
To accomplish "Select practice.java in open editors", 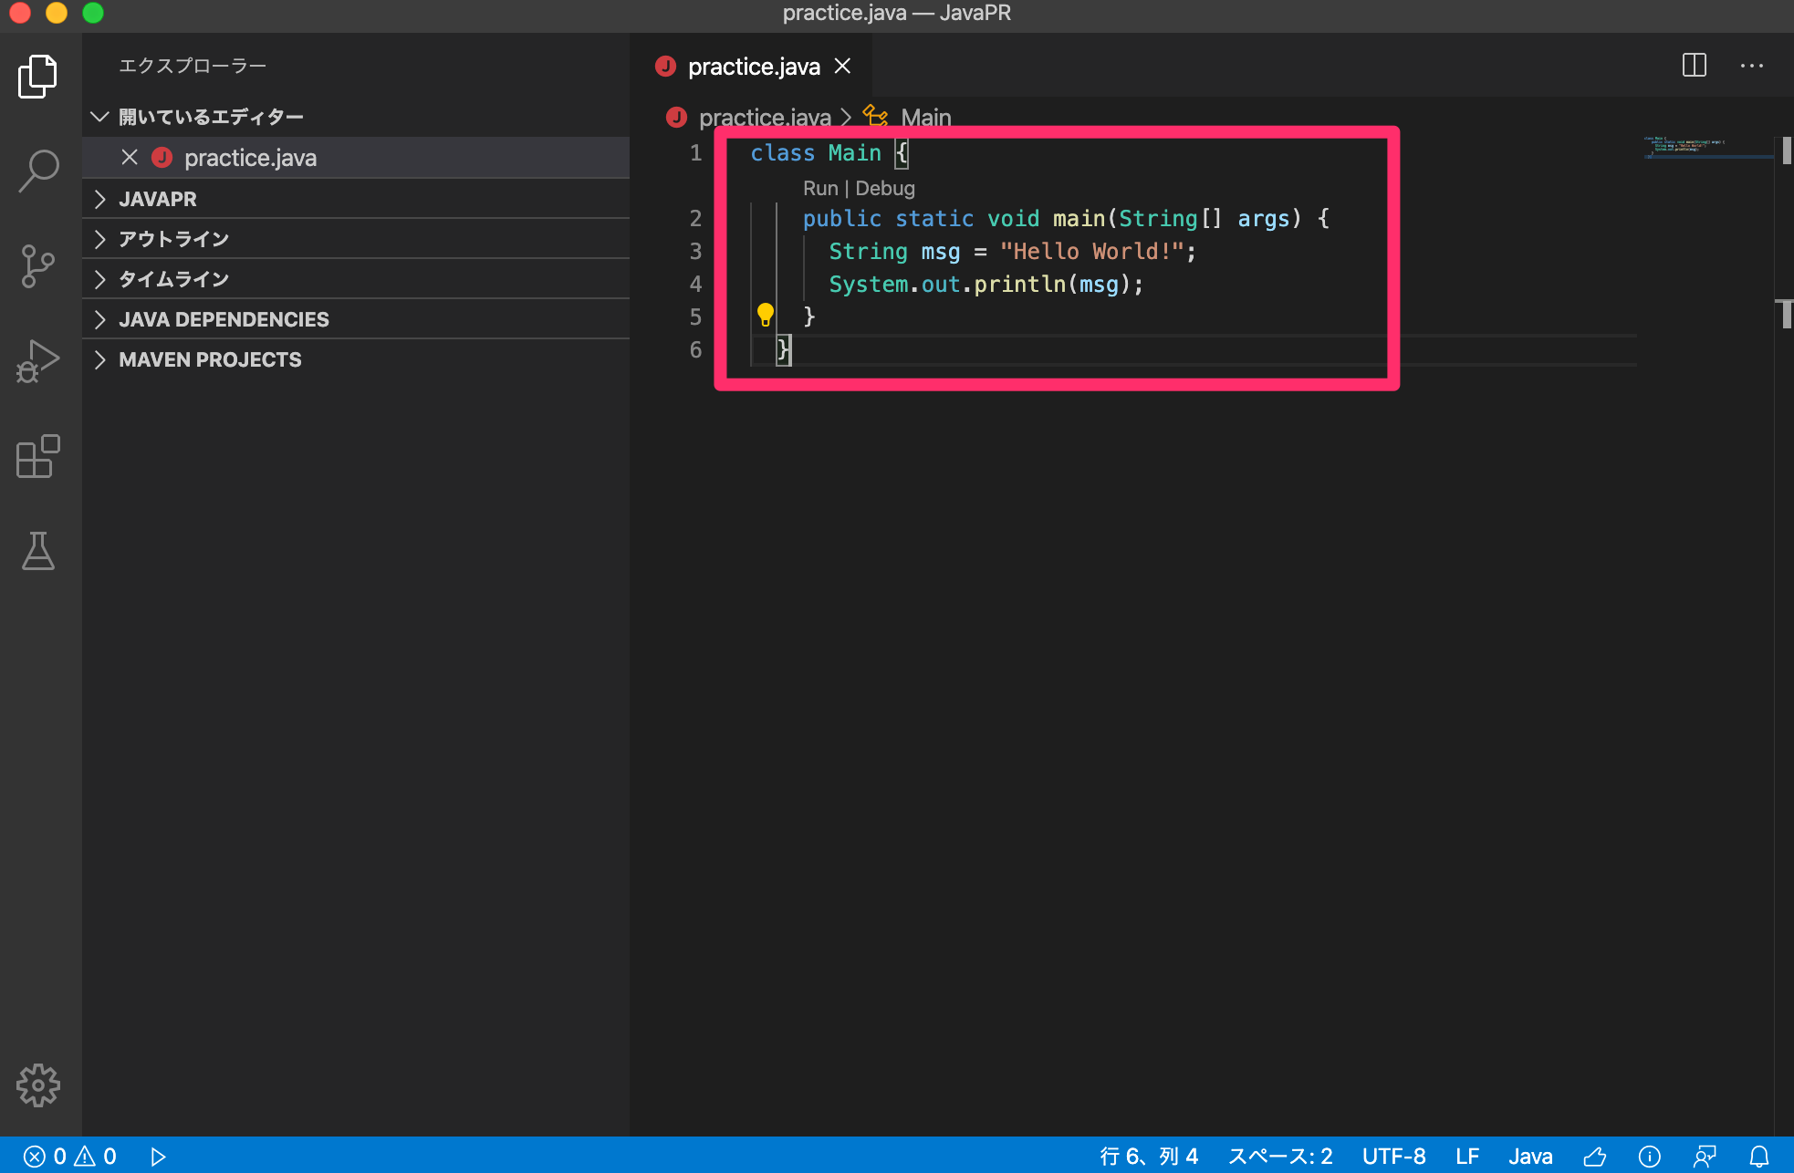I will (356, 158).
